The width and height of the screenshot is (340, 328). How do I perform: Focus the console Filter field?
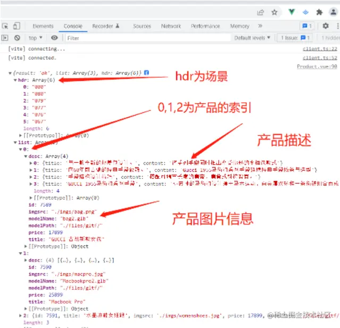(148, 38)
